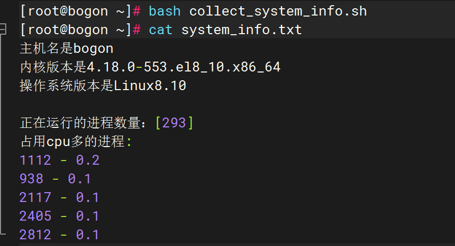
Task: Click the process entry 938 - 0.1
Action: tap(55, 179)
